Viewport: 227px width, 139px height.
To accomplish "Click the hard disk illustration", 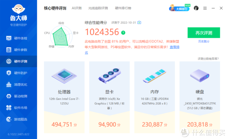I will point(200,75).
